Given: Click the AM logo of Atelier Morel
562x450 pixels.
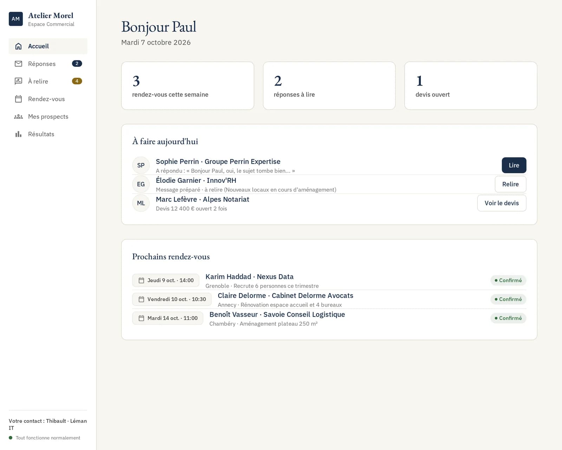Looking at the screenshot, I should tap(16, 19).
